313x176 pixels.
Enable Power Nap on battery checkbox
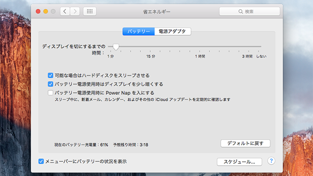coord(50,93)
